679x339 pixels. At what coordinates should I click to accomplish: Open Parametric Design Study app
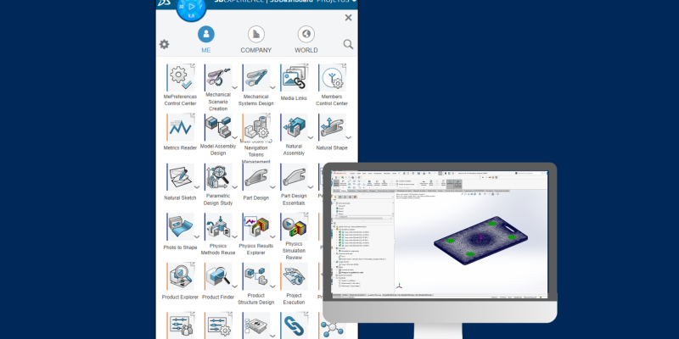point(217,178)
